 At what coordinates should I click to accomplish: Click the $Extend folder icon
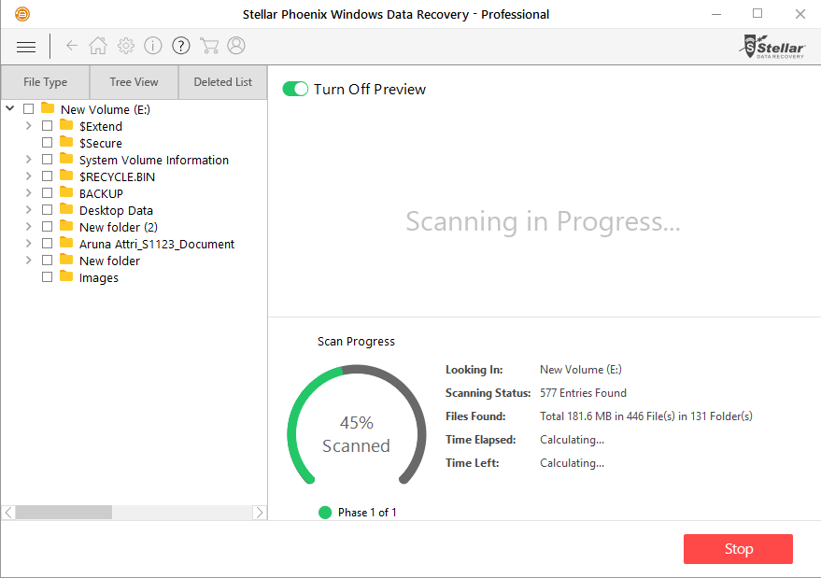(x=66, y=124)
